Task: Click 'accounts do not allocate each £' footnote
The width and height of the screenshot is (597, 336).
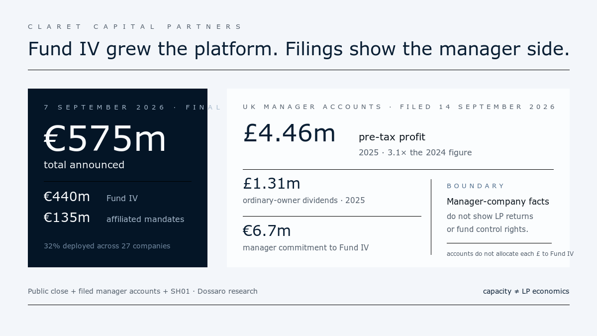Action: (x=510, y=254)
